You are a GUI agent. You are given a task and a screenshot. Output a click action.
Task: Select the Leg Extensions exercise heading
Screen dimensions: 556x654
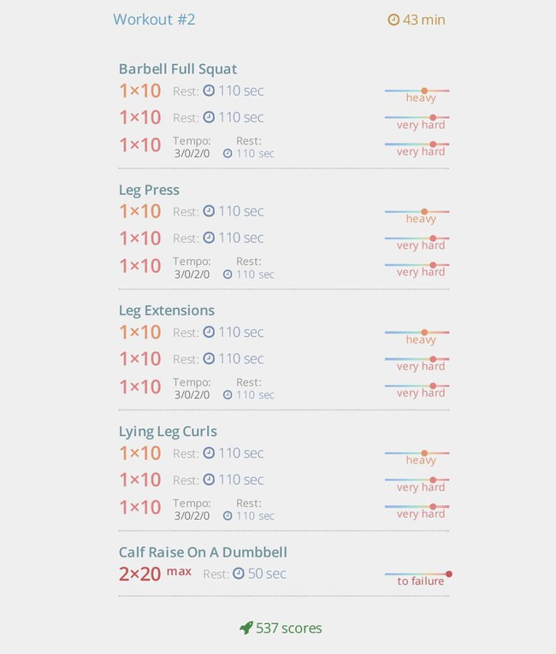(167, 310)
